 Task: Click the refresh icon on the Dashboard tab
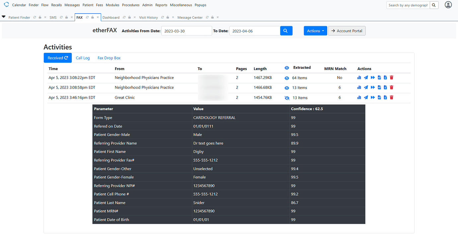tap(124, 17)
